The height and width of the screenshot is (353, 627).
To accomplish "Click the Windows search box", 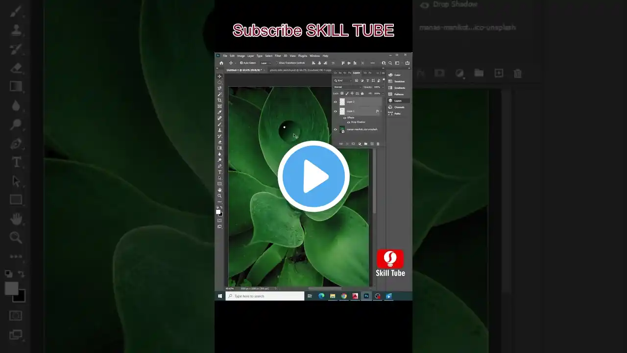I will (265, 296).
